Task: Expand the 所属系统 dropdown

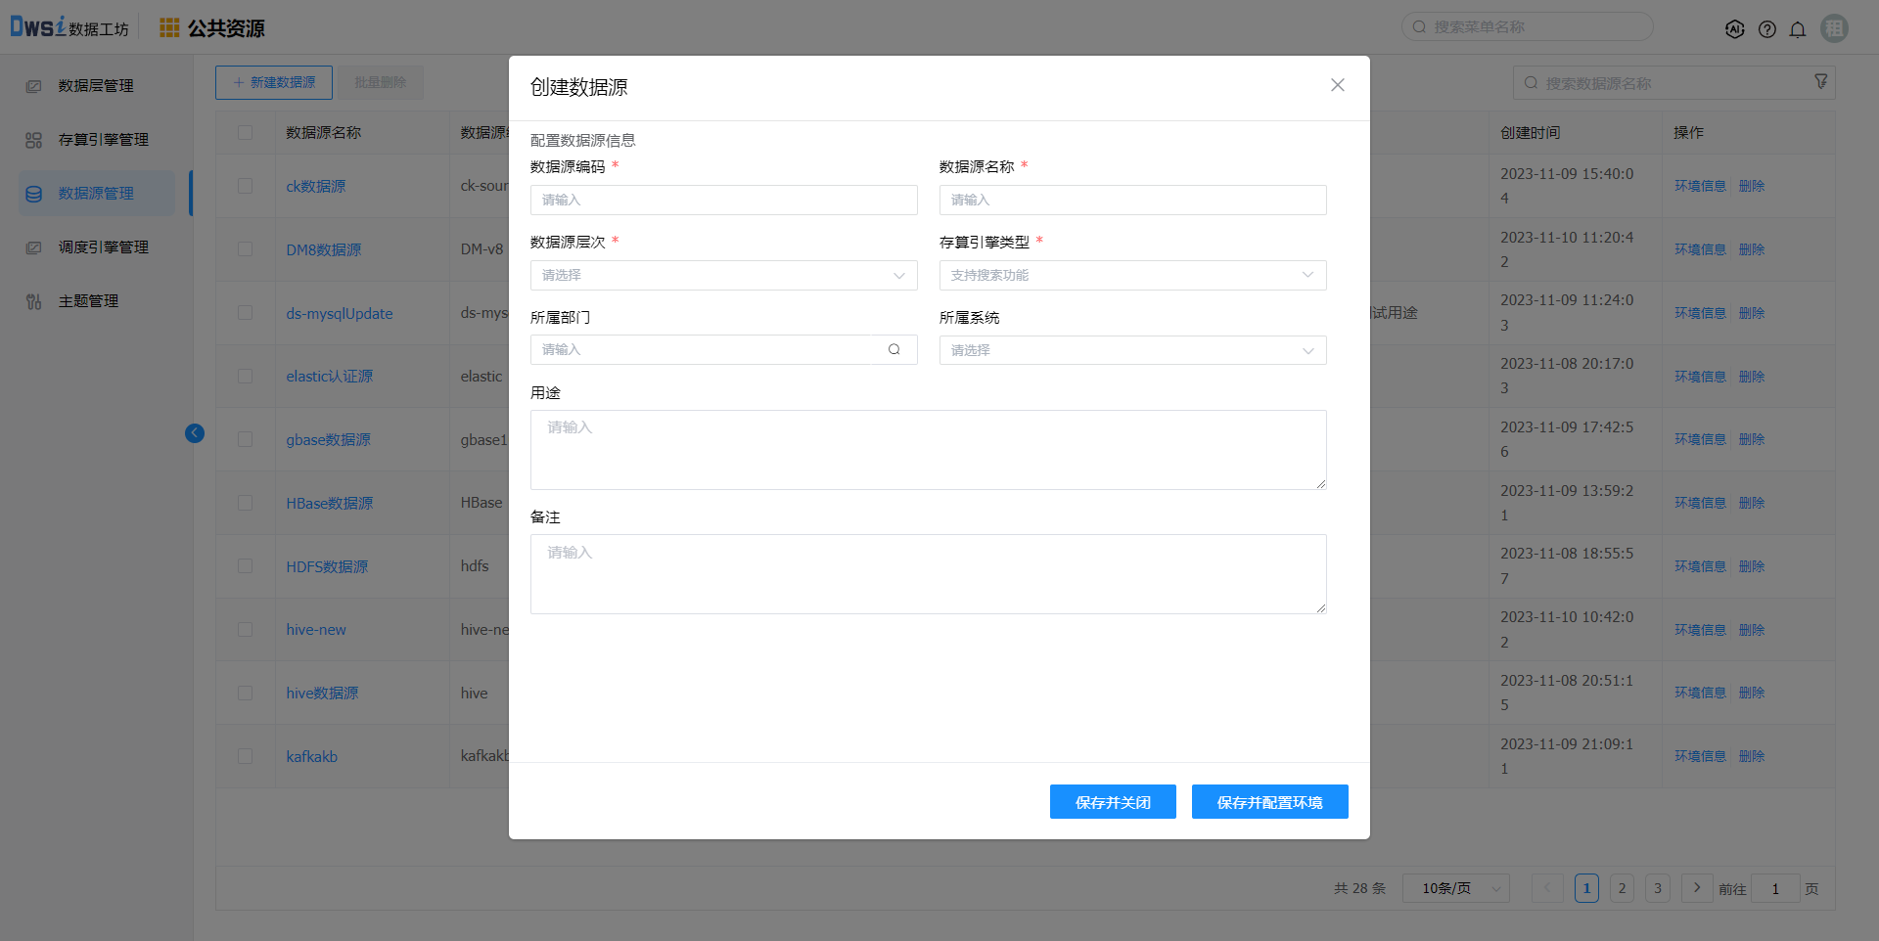Action: click(1132, 350)
